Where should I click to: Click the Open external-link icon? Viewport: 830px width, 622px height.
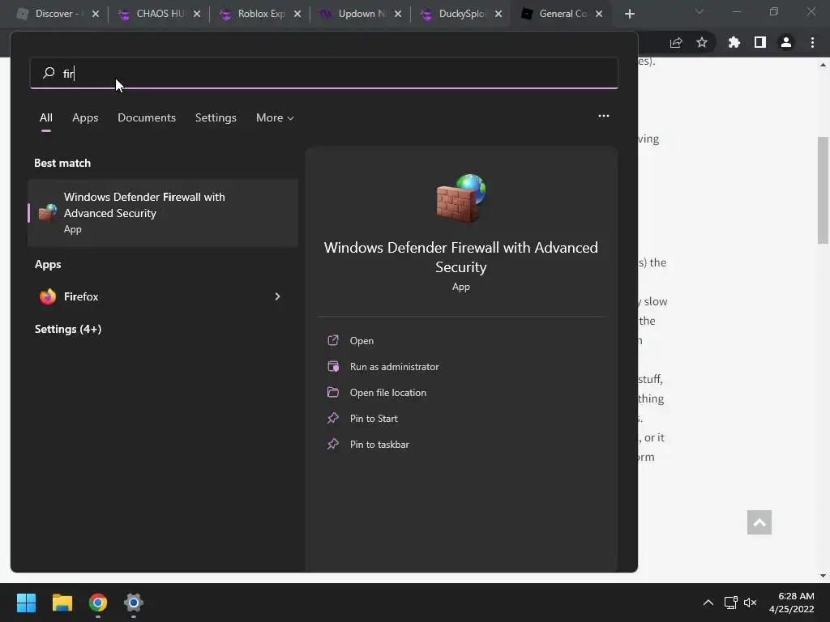pos(333,340)
